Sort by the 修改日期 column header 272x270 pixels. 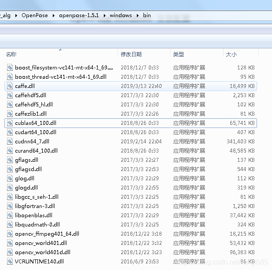[x=131, y=55]
